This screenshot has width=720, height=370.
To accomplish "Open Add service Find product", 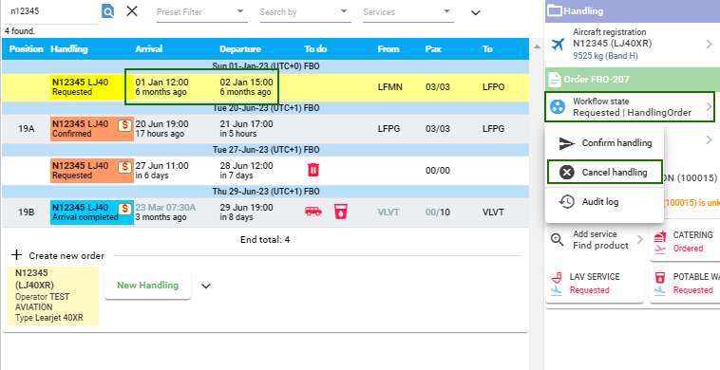I will [x=597, y=240].
